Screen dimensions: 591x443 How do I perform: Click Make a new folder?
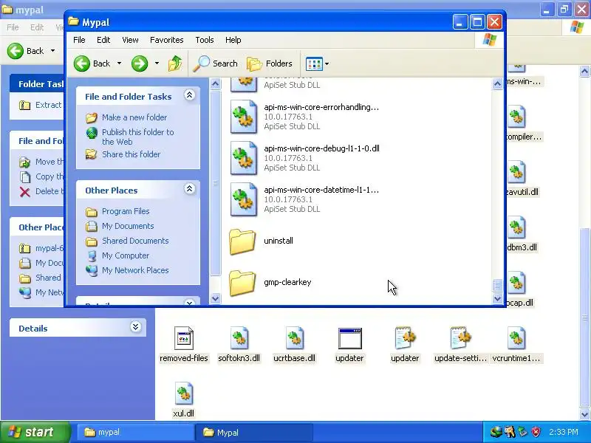pyautogui.click(x=134, y=117)
